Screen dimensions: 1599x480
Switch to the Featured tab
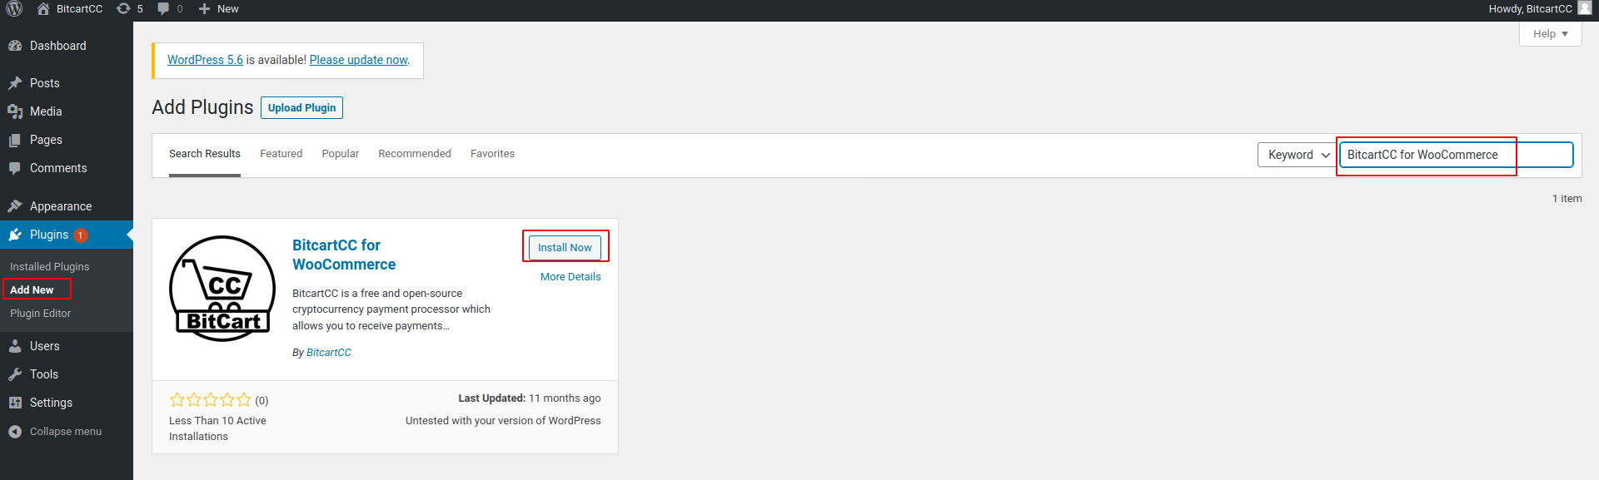(x=281, y=154)
